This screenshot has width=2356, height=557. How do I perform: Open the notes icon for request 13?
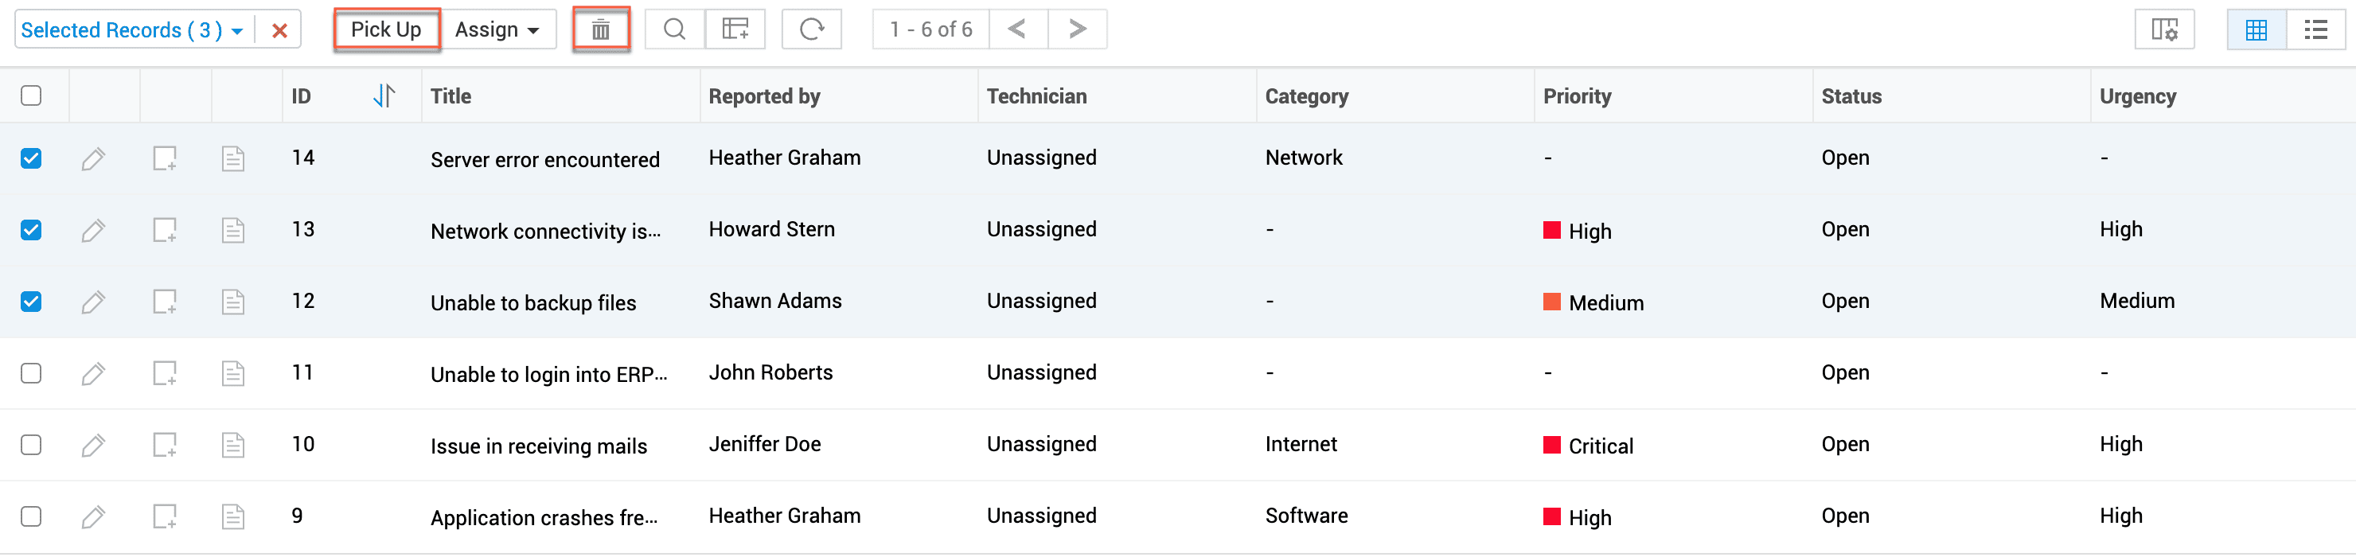click(x=165, y=231)
